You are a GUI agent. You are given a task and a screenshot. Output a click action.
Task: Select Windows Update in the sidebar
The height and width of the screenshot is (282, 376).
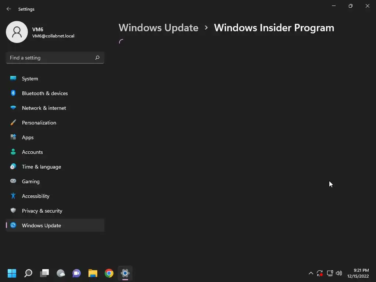coord(55,225)
